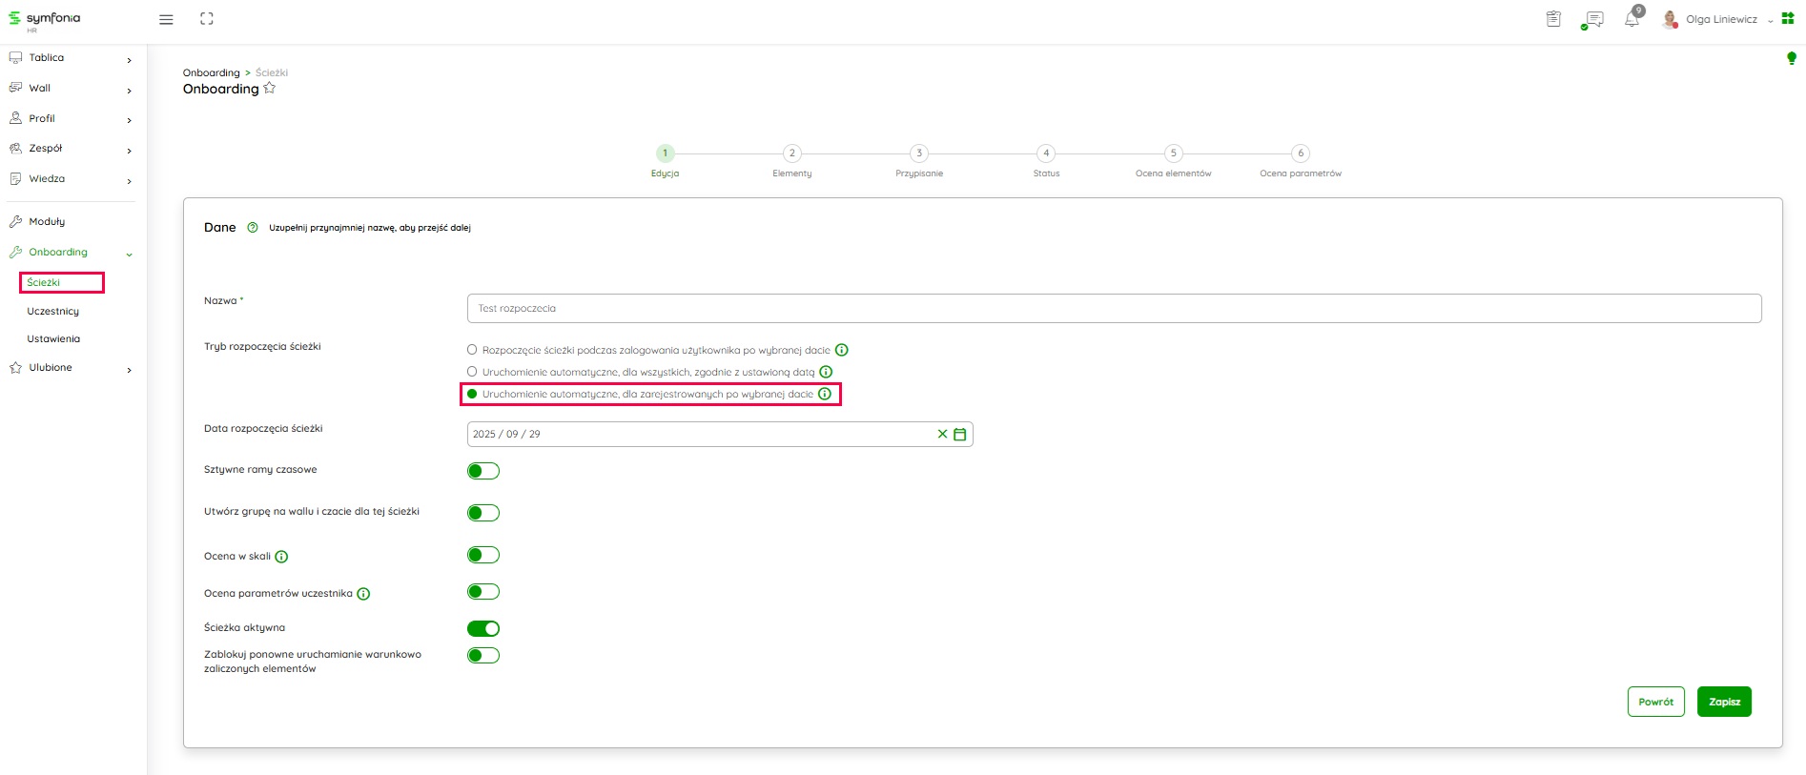Disable the Ścieżka aktywna switch
1806x775 pixels.
coord(483,628)
